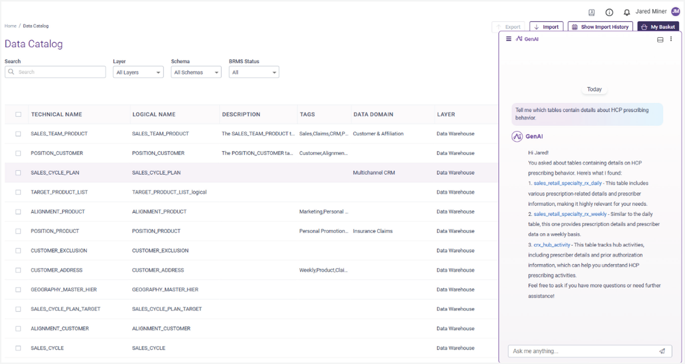
Task: Check the SALES_CYCLE_PLAN row checkbox
Action: point(18,172)
